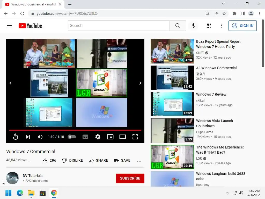Mute the video volume

40,137
